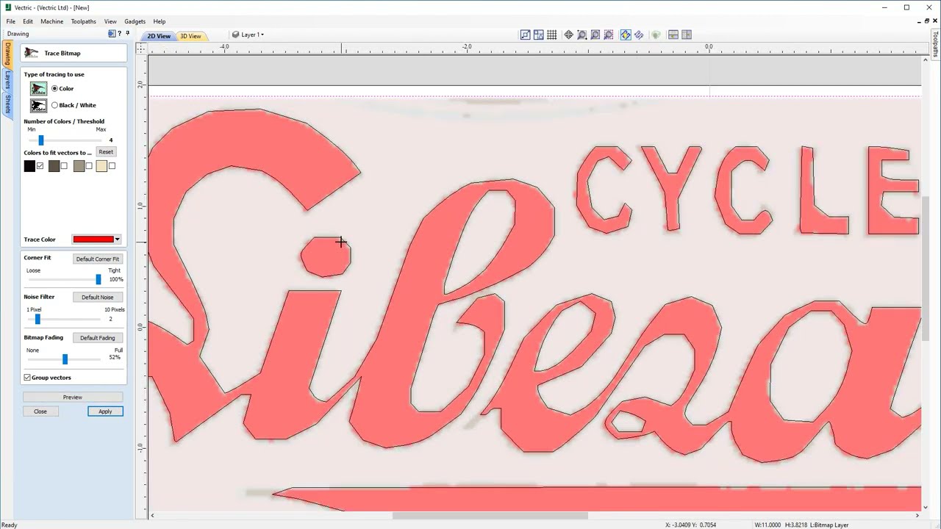941x529 pixels.
Task: Click the Color tracing thumbnail image
Action: [38, 89]
